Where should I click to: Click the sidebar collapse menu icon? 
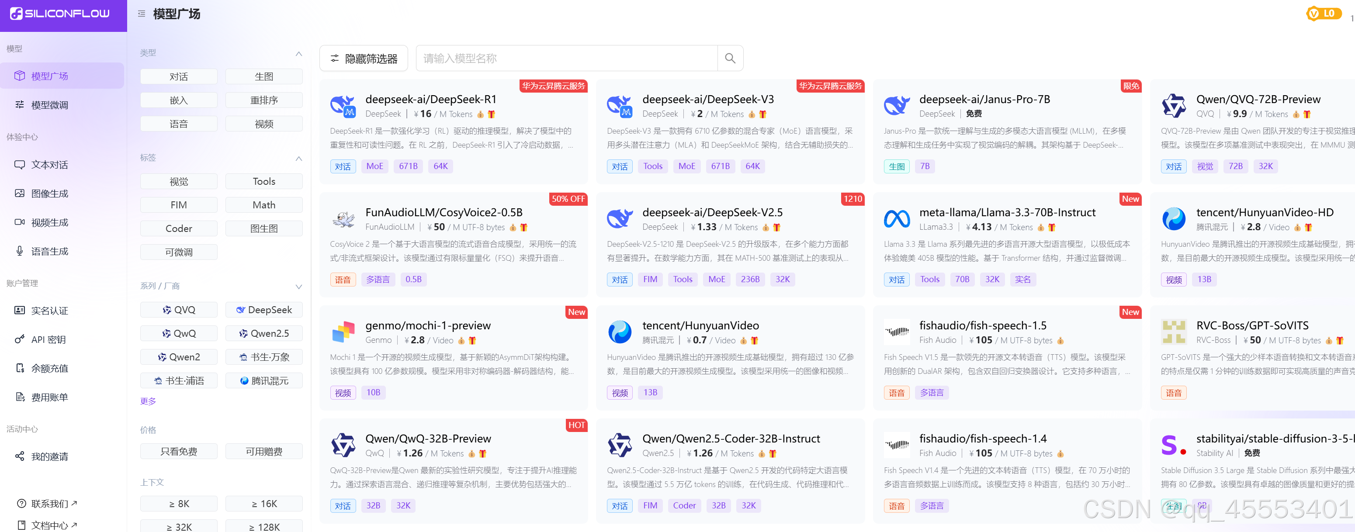point(142,14)
